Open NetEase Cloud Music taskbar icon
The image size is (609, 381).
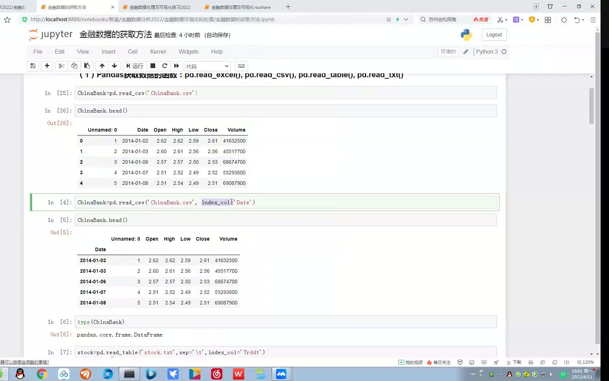click(216, 374)
